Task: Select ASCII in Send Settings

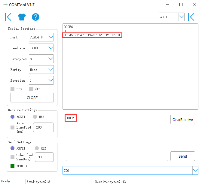Action: tap(13, 148)
